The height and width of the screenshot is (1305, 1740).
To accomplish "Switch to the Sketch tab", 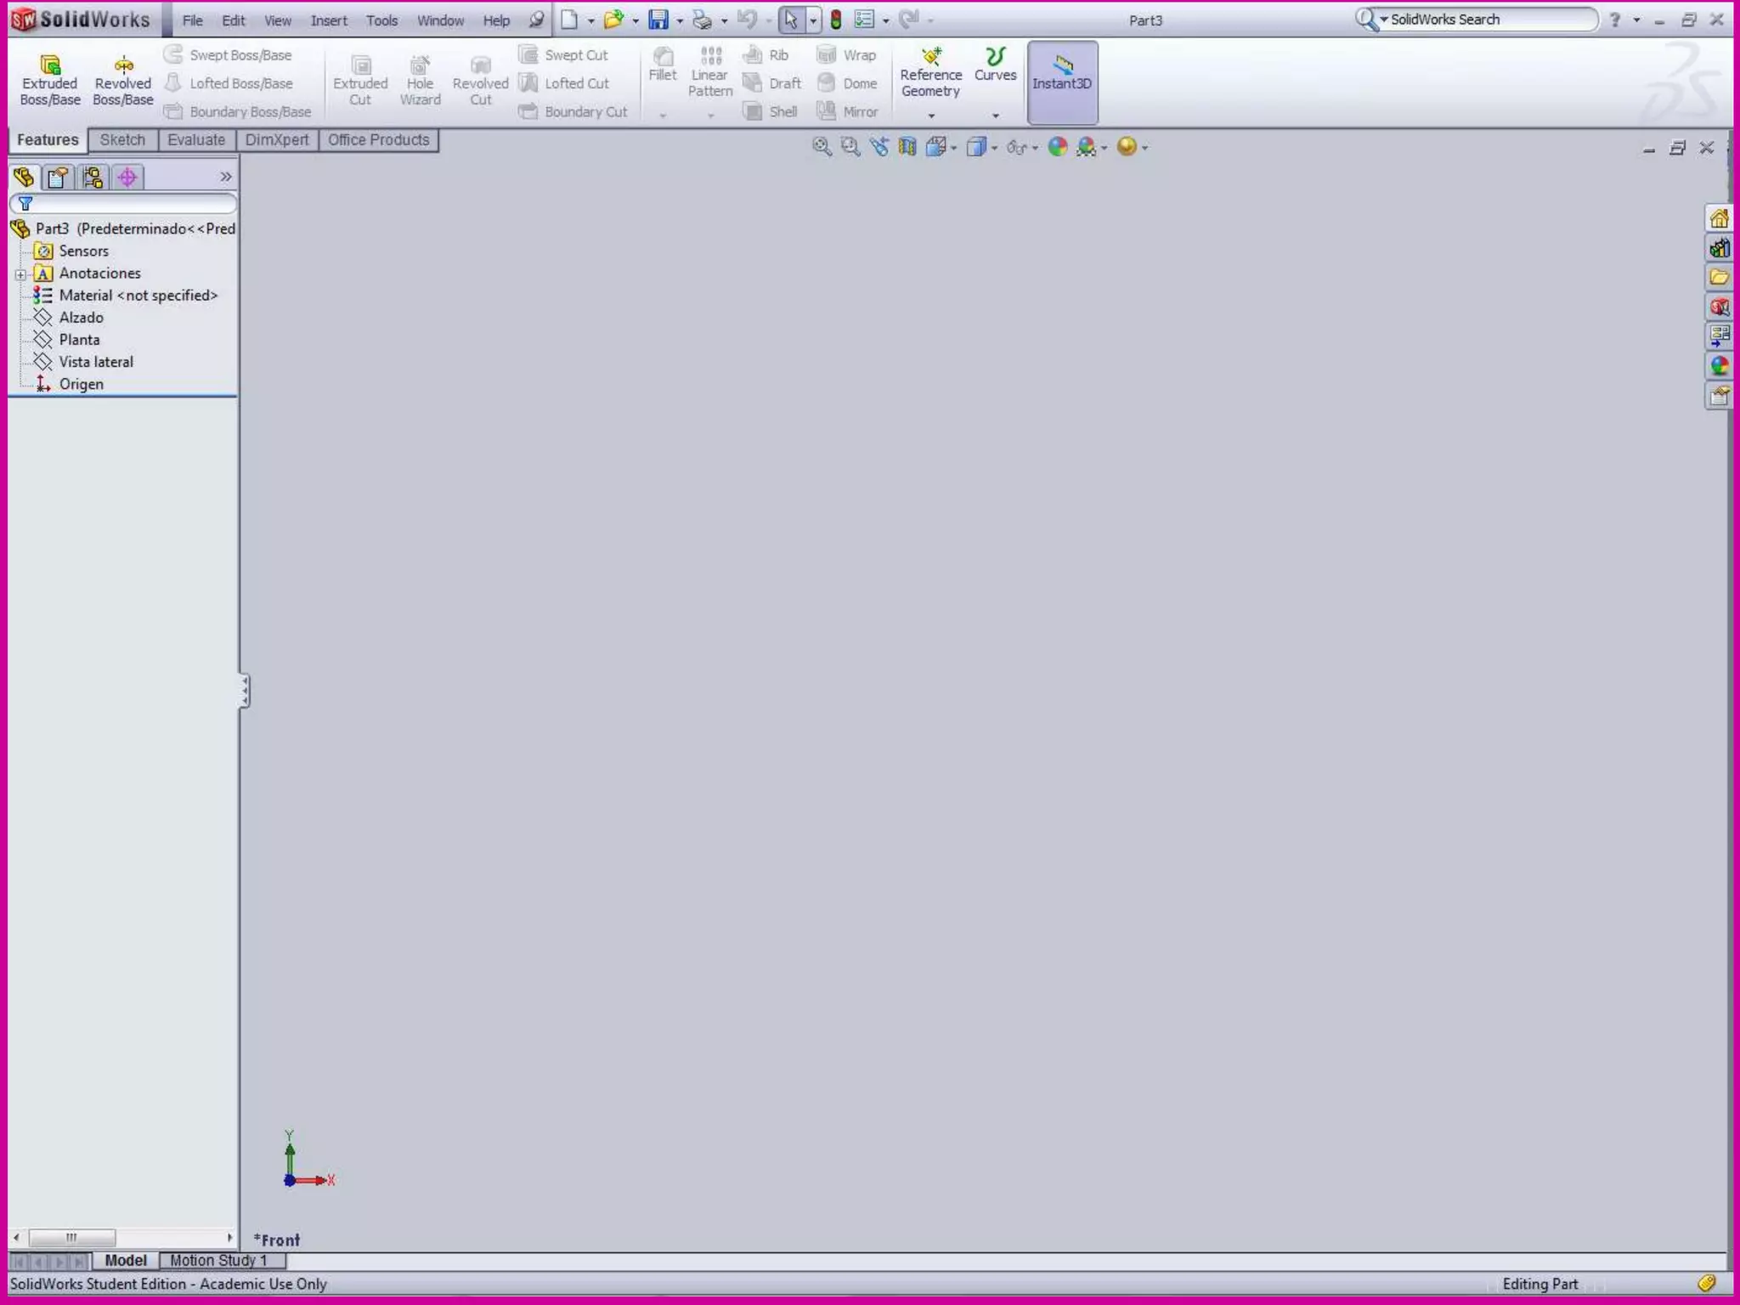I will [122, 140].
